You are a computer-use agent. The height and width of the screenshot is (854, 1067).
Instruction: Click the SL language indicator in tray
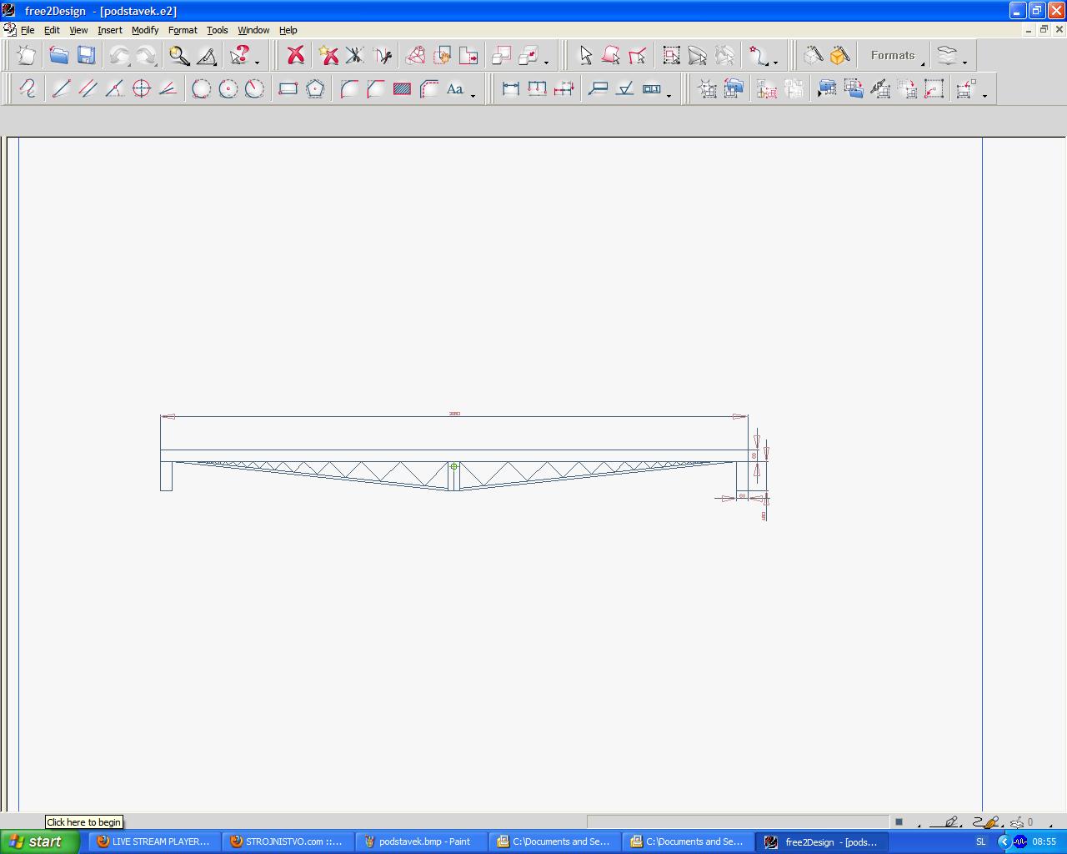tap(980, 842)
